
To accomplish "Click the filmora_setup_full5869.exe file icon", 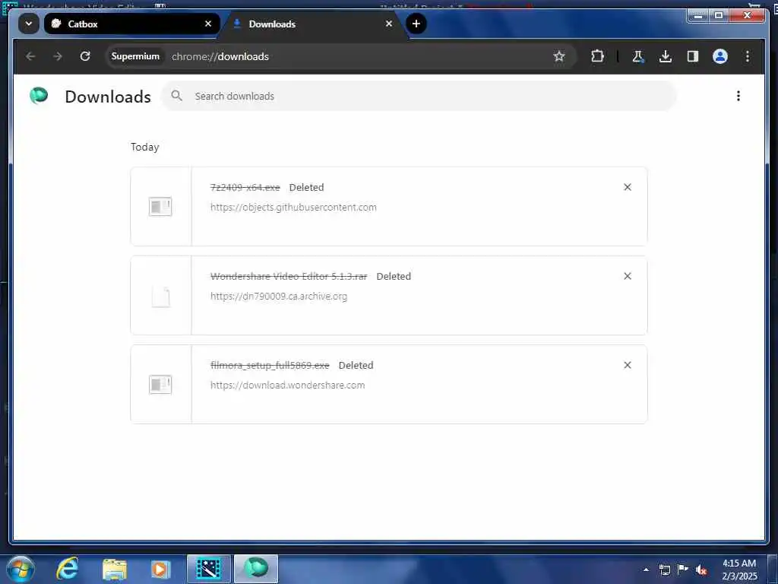I will [160, 384].
